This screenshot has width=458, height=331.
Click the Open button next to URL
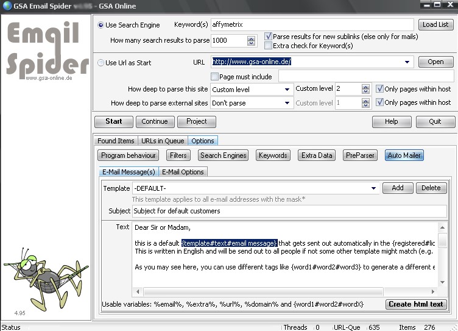[435, 62]
